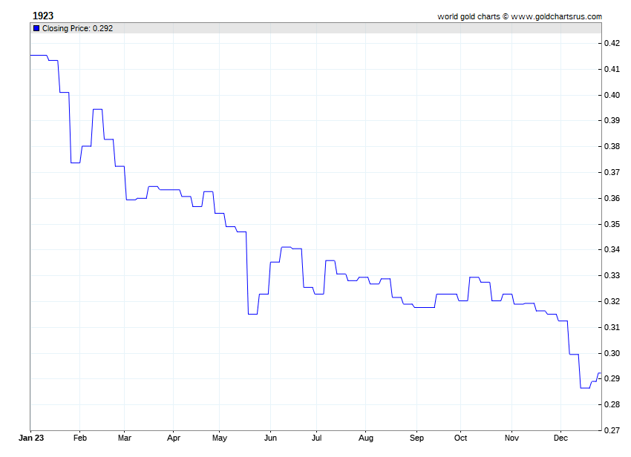Click the 0.34 y-axis value
Viewport: 631px width, 457px height.
tap(612, 250)
